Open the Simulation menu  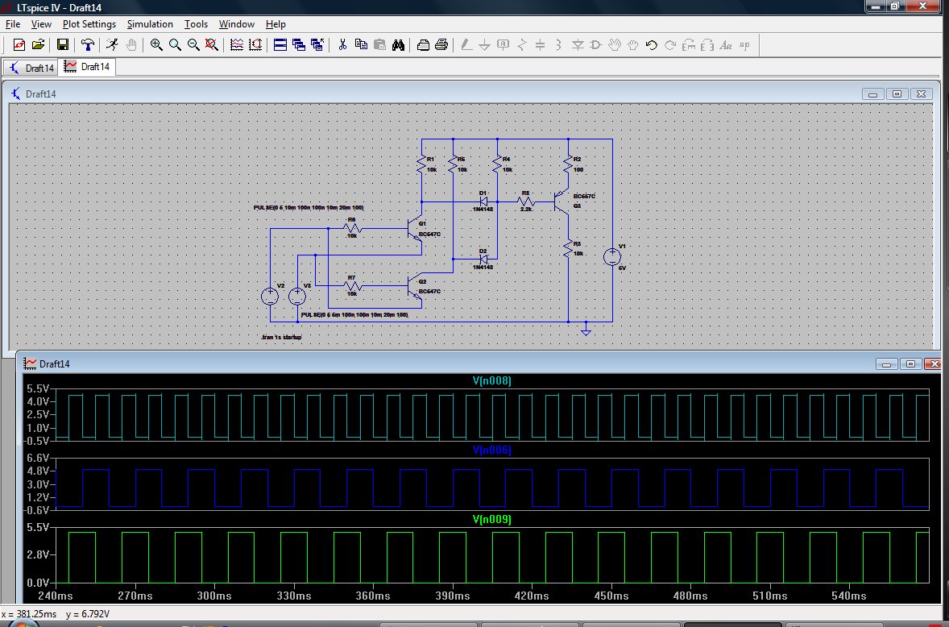coord(150,24)
